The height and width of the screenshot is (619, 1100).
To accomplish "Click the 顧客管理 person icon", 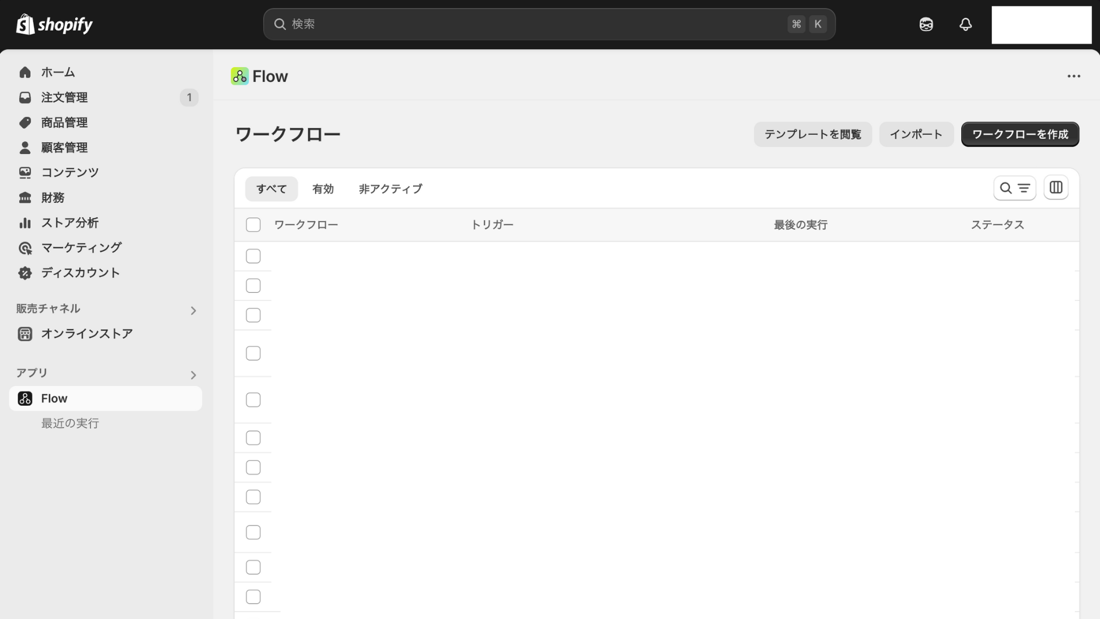I will 25,147.
